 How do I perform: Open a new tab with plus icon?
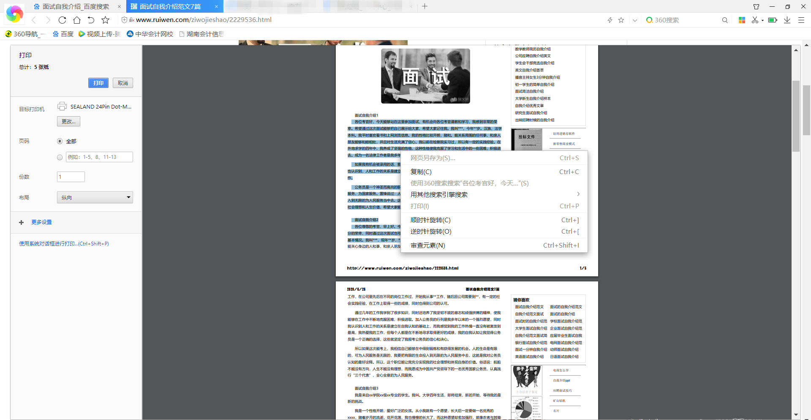425,6
